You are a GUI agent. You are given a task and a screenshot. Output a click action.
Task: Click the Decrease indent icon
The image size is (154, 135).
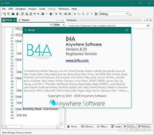(65, 14)
